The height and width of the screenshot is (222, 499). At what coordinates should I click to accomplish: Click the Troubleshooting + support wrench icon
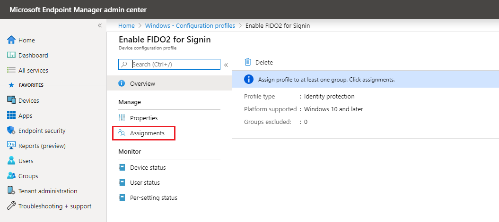pyautogui.click(x=11, y=206)
